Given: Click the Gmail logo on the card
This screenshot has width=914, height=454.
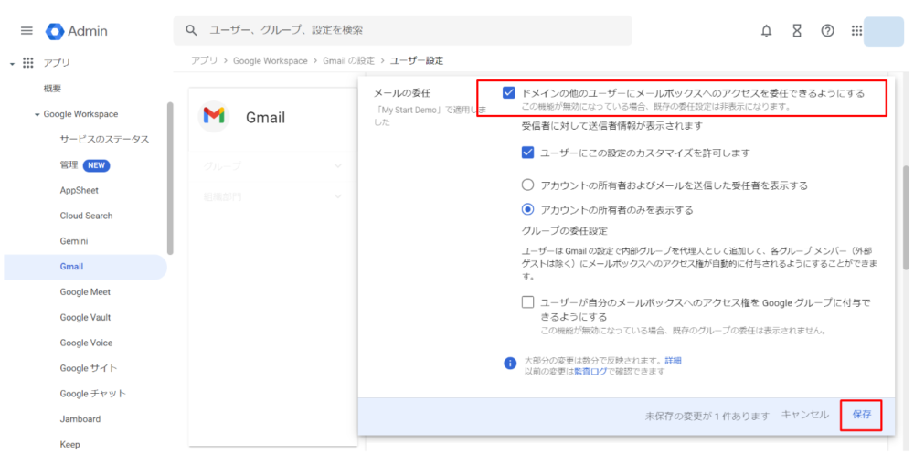Looking at the screenshot, I should (213, 117).
